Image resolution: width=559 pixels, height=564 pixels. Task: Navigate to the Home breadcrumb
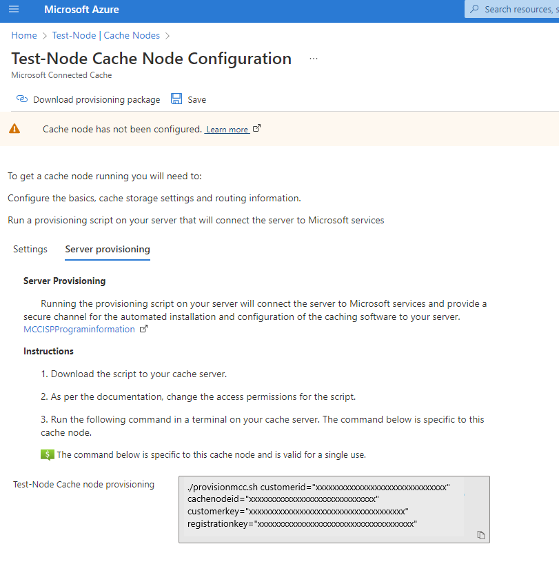24,35
